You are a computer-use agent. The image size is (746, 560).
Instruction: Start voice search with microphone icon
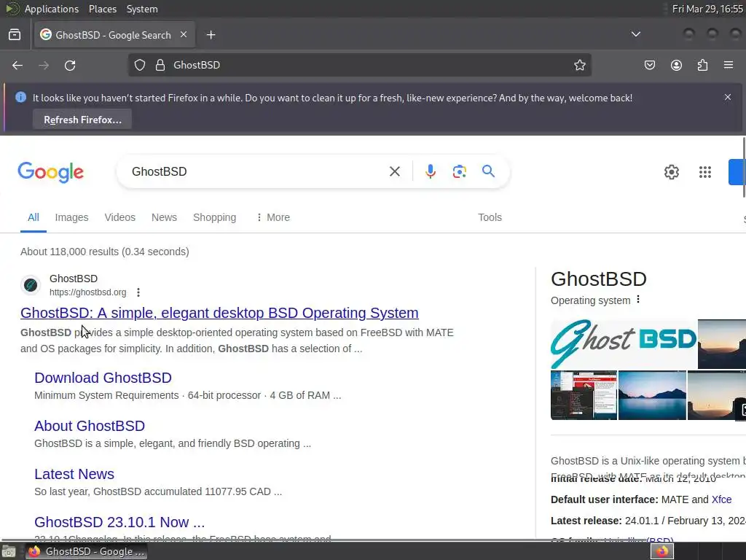click(x=430, y=171)
